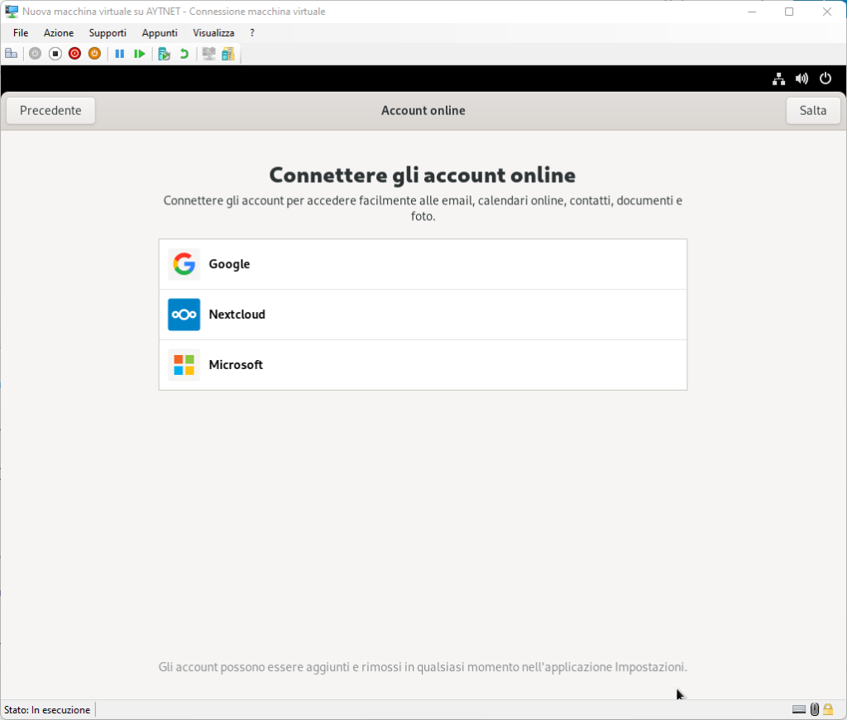
Task: Click the orange save state icon
Action: tap(94, 54)
